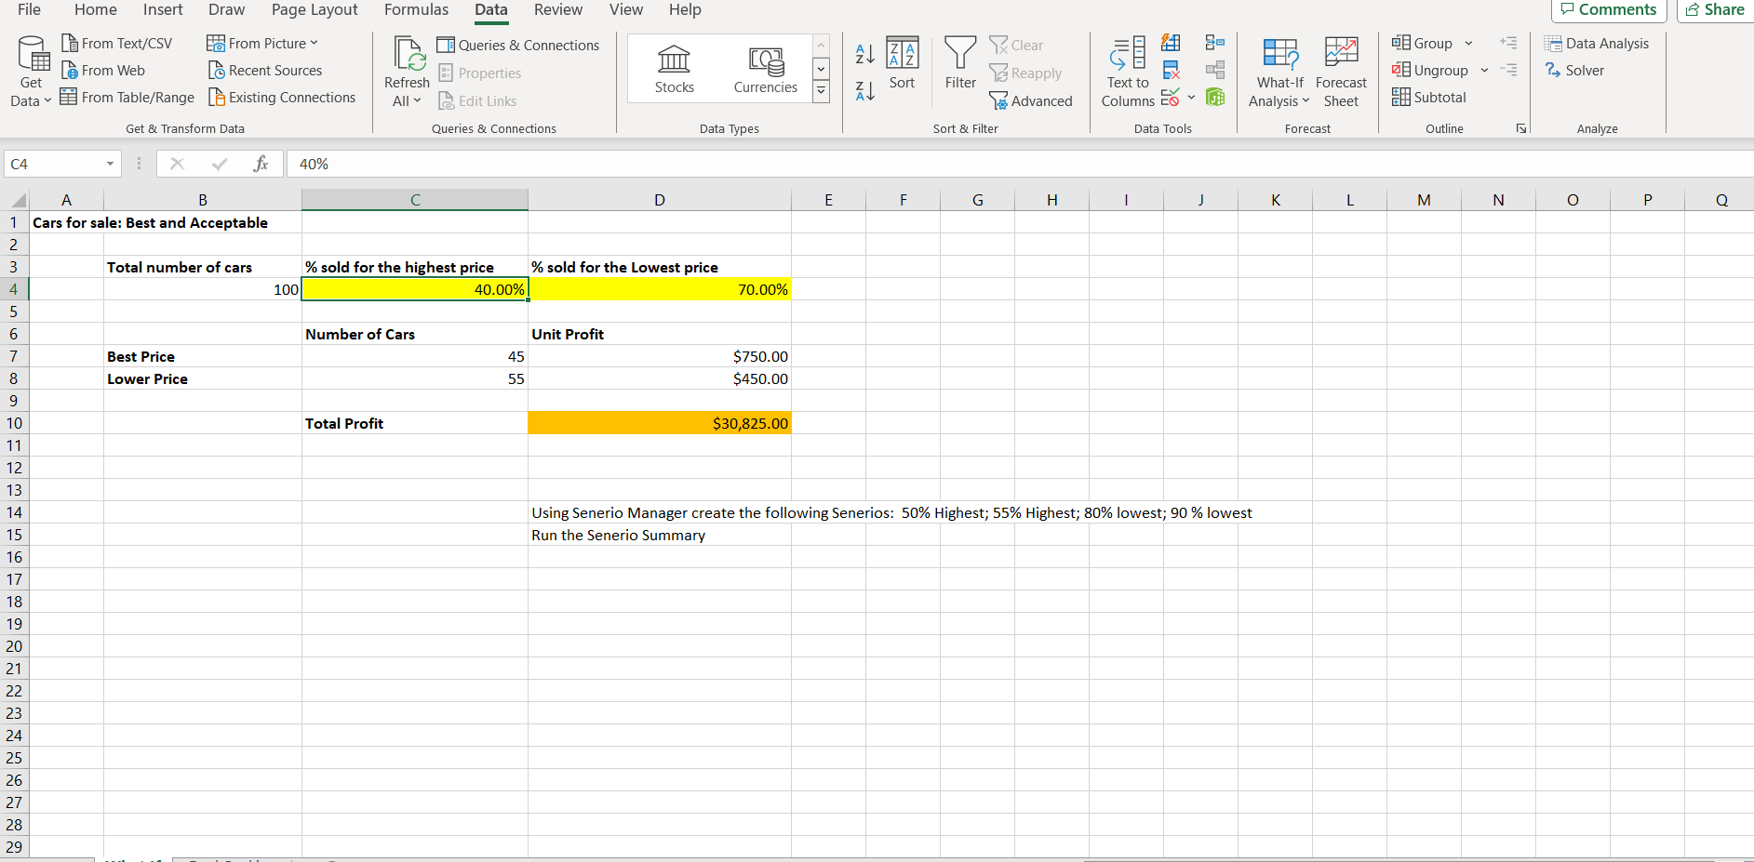The height and width of the screenshot is (862, 1754).
Task: Click the Get Data icon
Action: pyautogui.click(x=33, y=54)
